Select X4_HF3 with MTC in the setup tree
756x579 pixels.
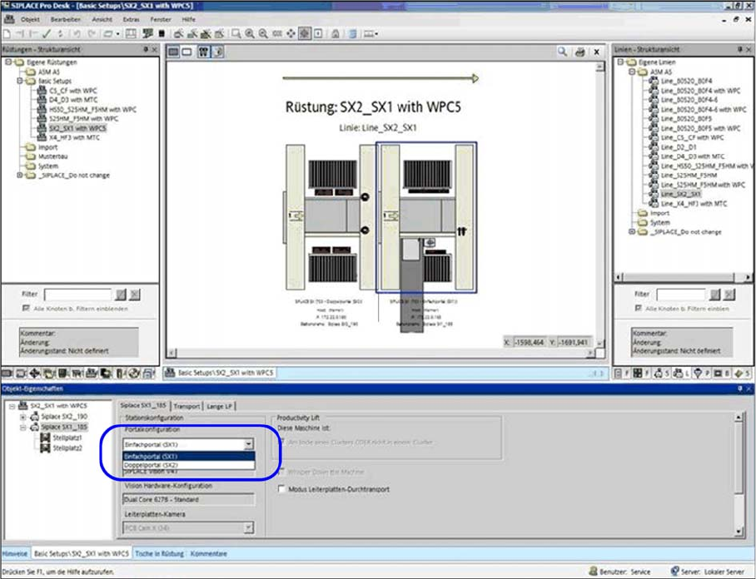[74, 137]
